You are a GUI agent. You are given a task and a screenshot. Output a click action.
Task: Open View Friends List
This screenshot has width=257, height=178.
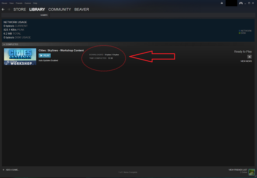(238, 170)
